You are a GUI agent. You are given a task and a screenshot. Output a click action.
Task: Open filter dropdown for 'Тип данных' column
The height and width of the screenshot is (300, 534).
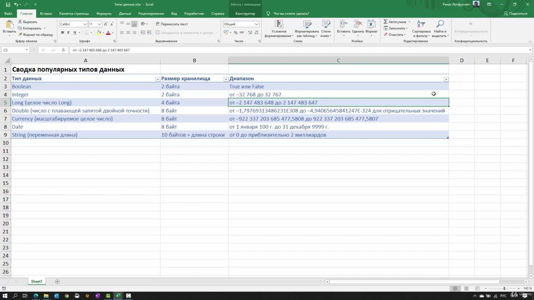pyautogui.click(x=157, y=79)
